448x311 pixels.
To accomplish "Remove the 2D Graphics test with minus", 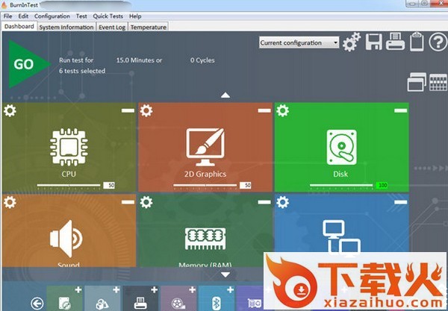I will 264,110.
